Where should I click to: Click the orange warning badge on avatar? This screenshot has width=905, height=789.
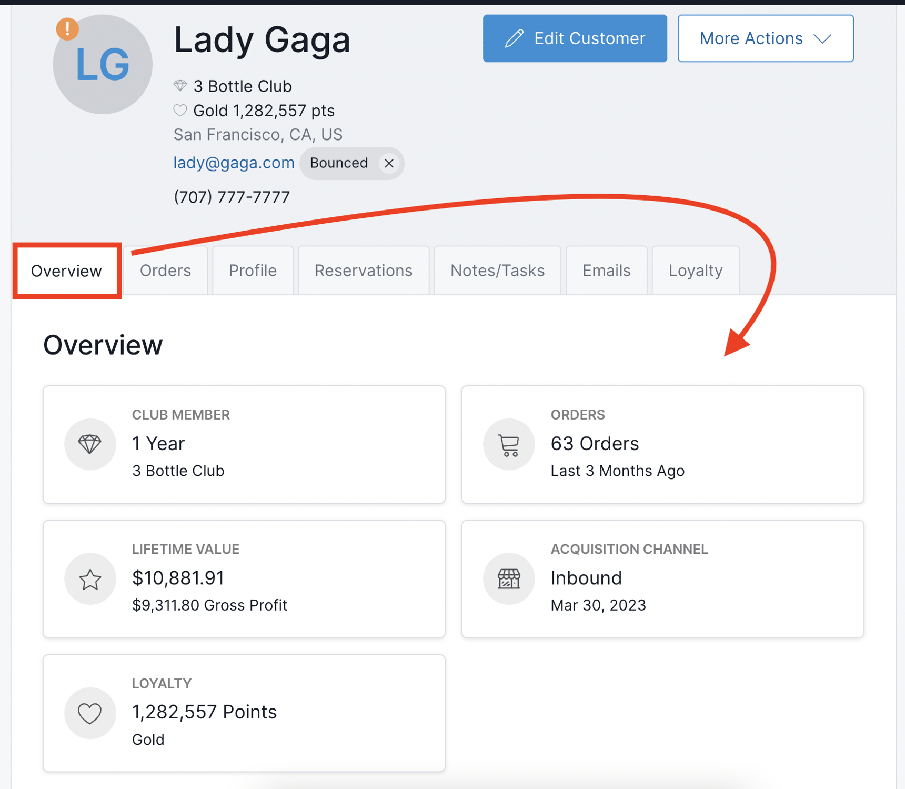(x=67, y=29)
